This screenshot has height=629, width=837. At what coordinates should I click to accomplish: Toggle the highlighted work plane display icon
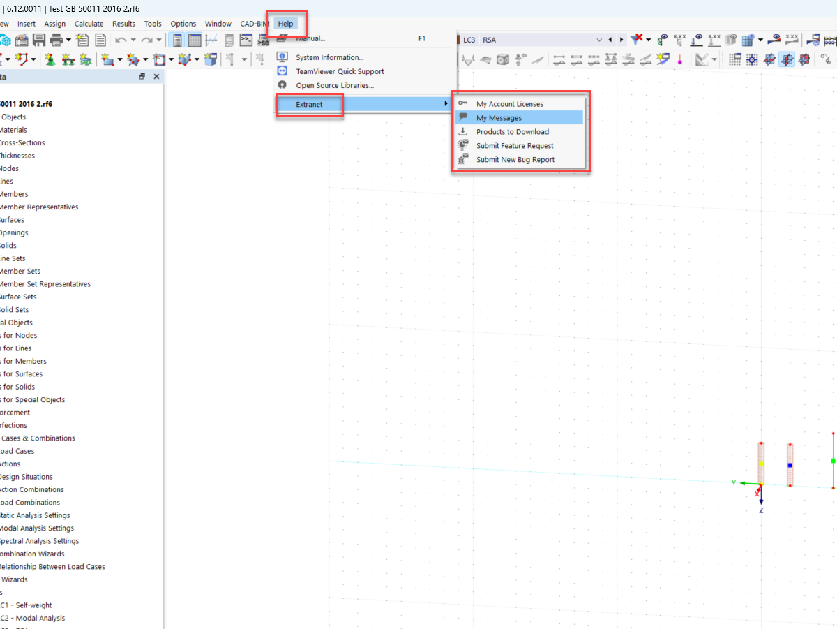(787, 59)
